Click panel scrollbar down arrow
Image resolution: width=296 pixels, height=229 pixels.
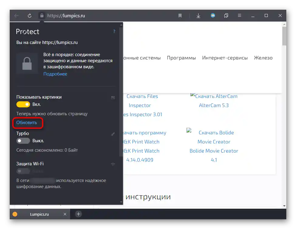[x=121, y=202]
